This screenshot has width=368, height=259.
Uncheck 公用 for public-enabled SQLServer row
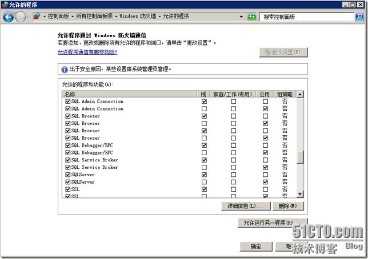click(x=265, y=182)
